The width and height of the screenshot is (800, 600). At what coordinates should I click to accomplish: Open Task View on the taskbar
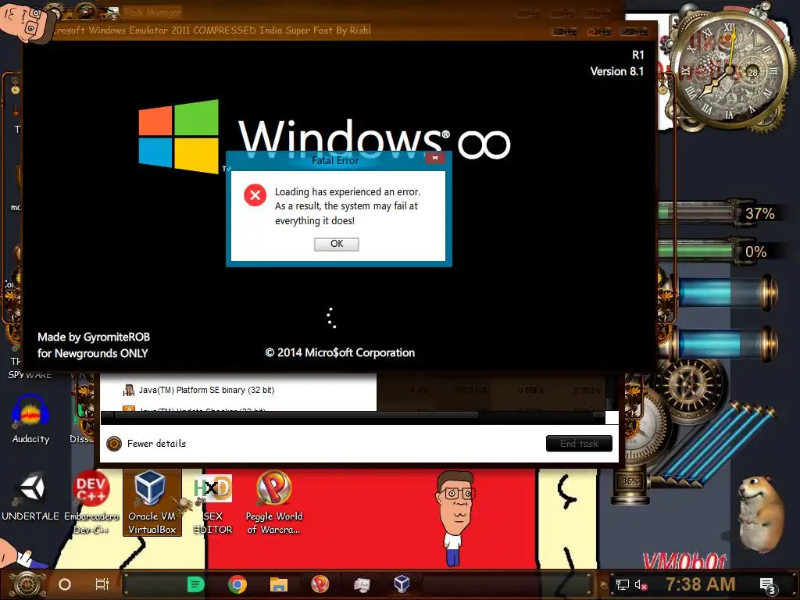[x=102, y=584]
